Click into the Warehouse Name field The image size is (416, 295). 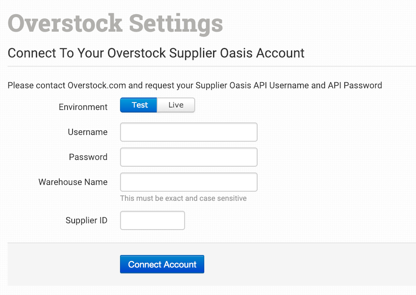tap(188, 182)
